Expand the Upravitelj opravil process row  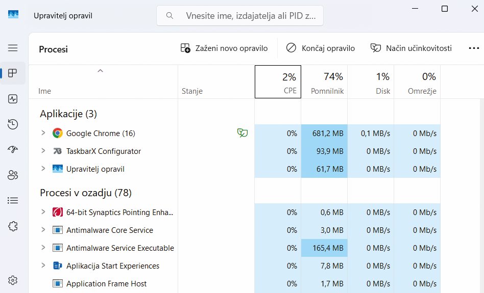[43, 169]
